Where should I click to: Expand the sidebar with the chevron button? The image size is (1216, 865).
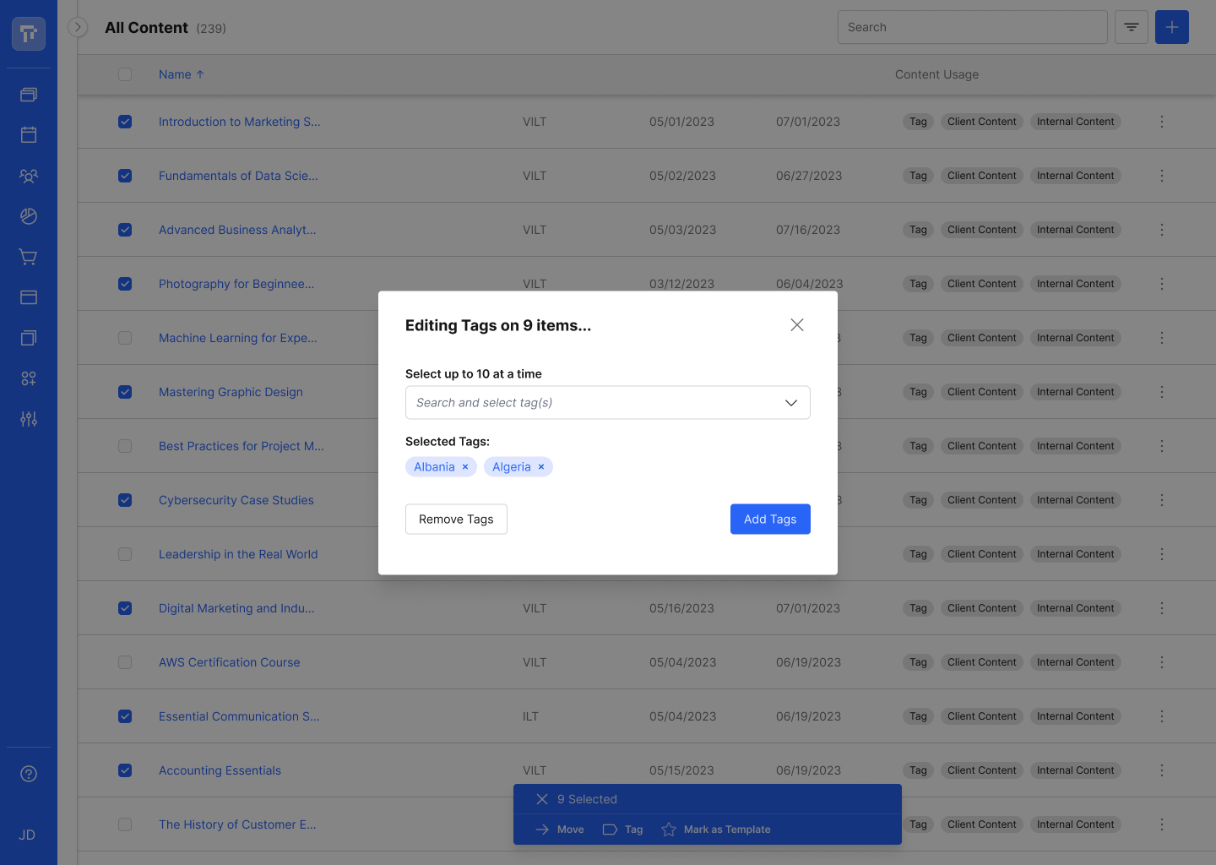click(78, 27)
